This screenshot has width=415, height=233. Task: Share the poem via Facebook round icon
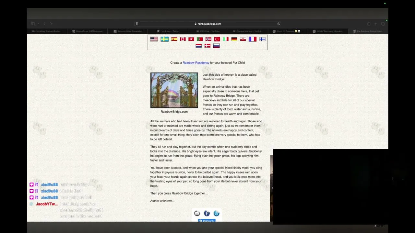click(207, 213)
